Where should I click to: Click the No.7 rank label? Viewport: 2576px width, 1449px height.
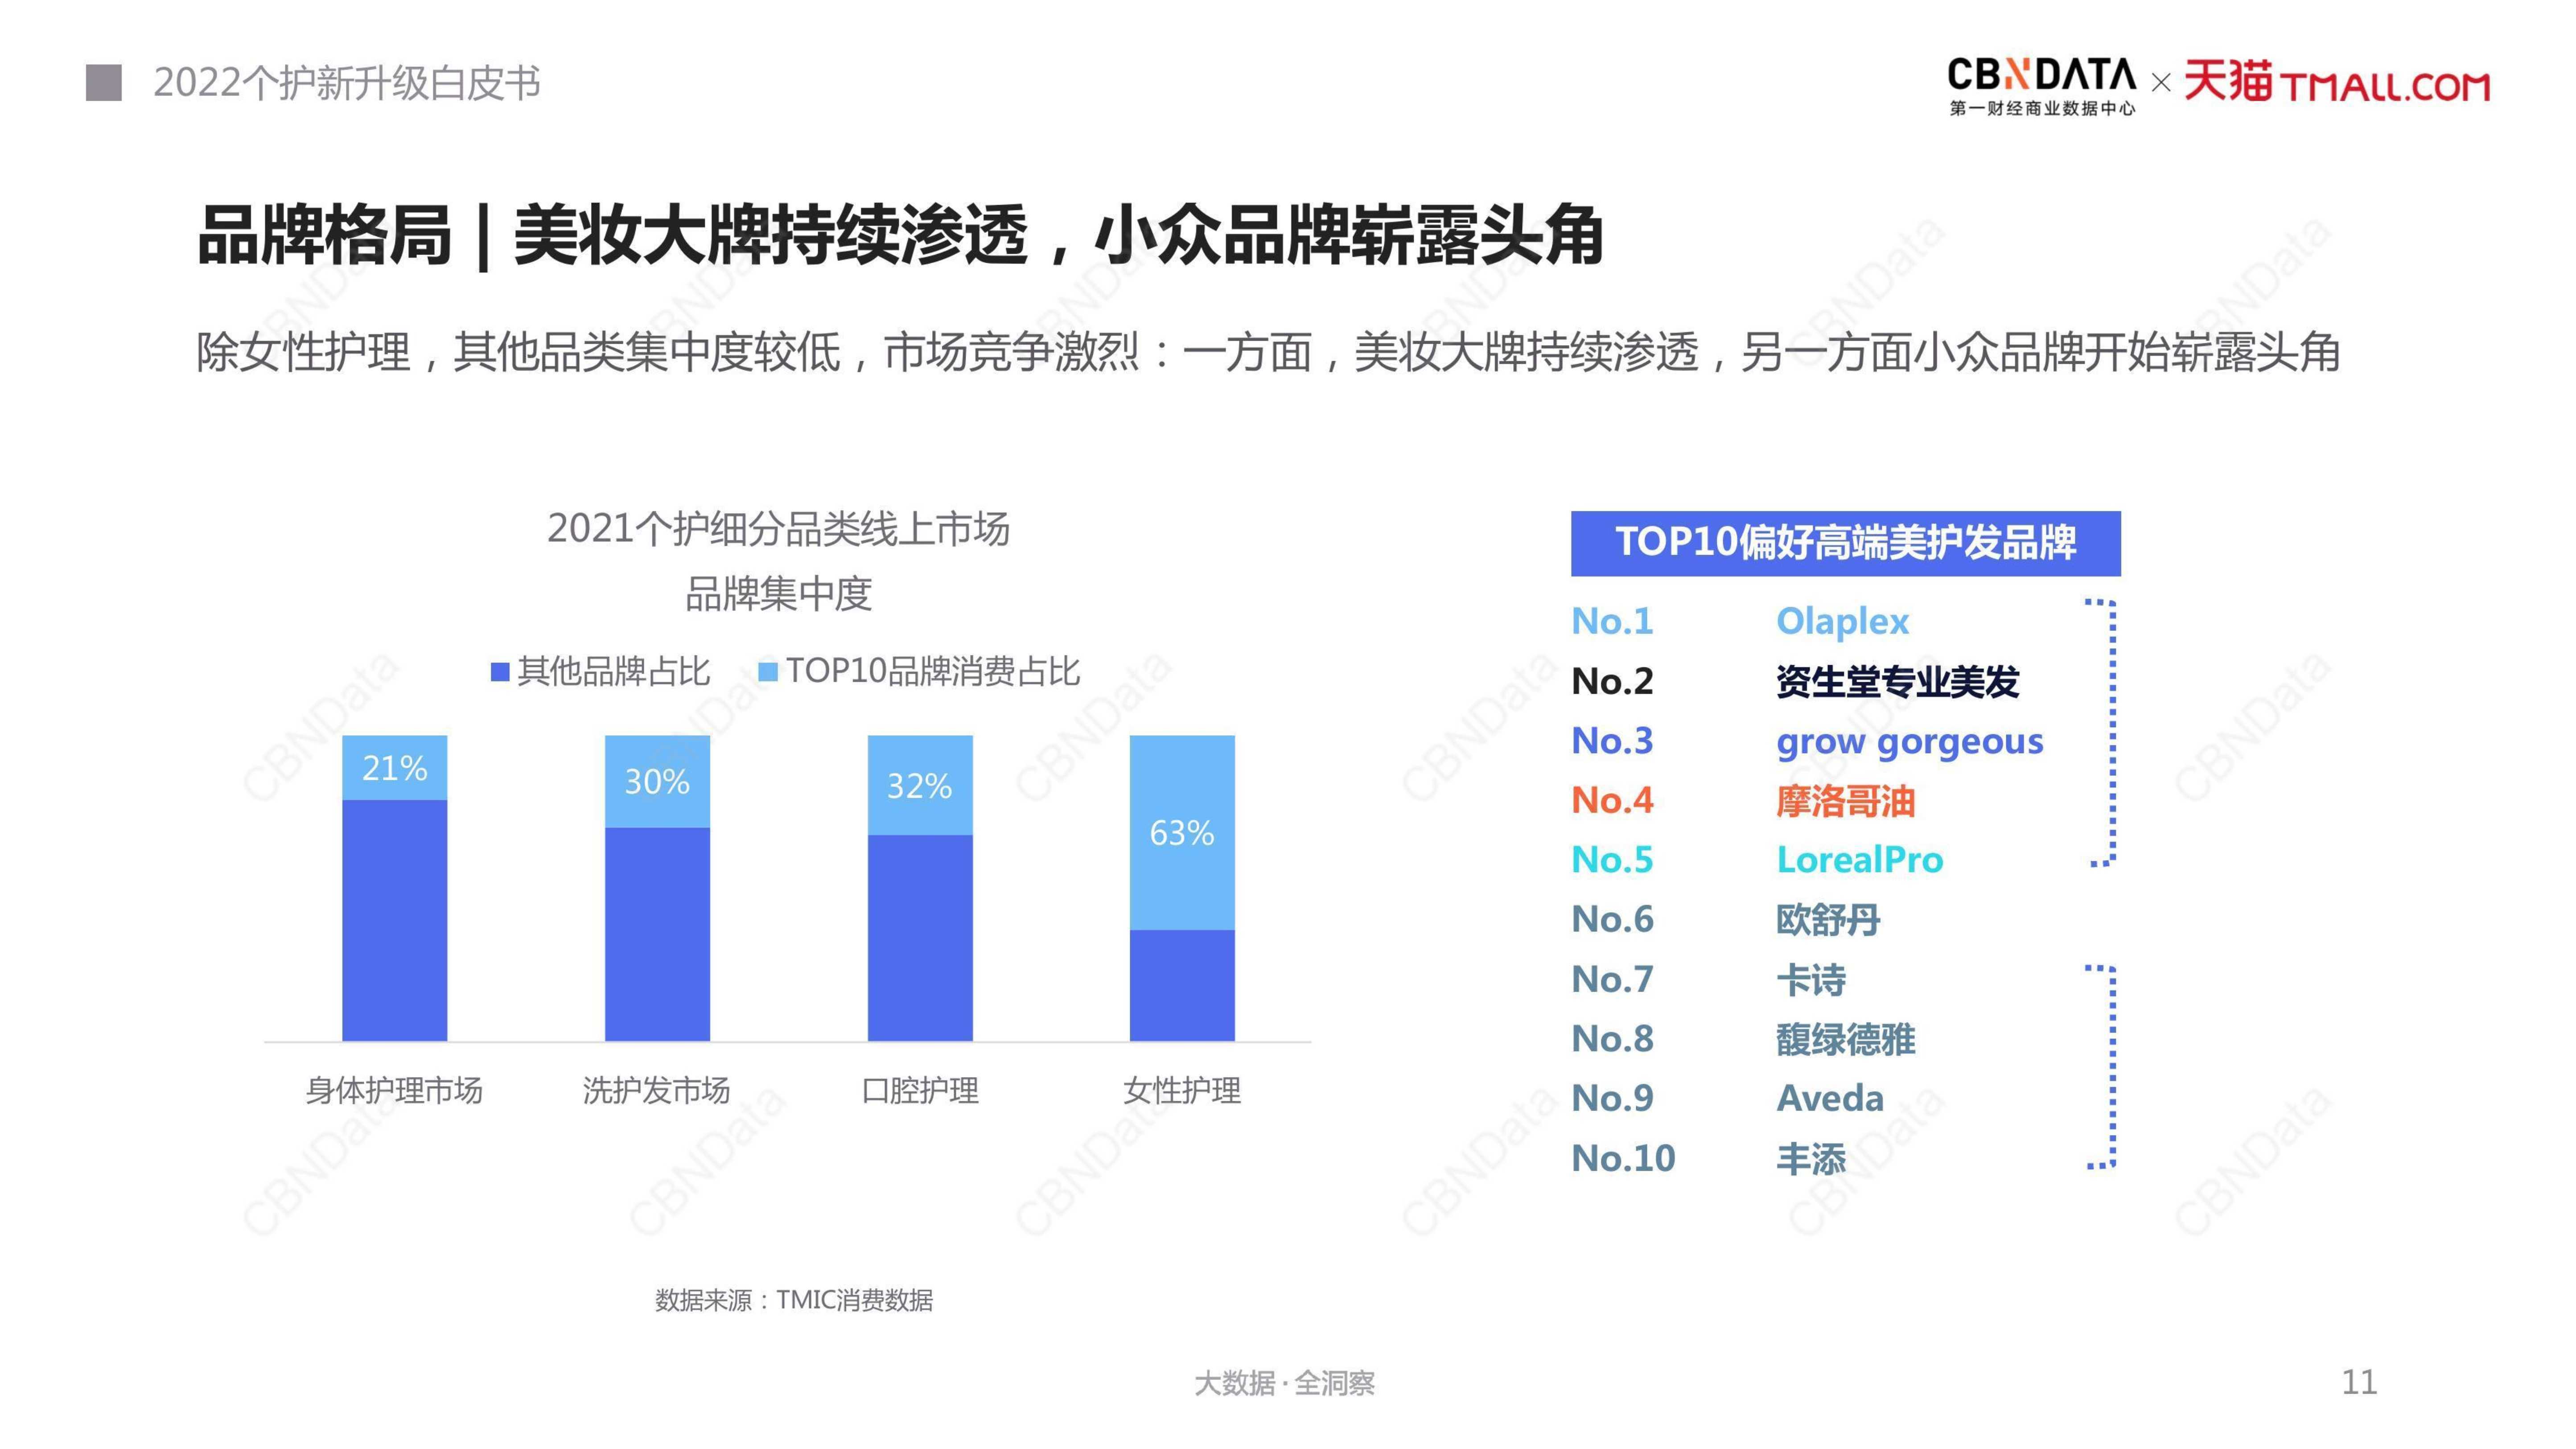[1612, 979]
